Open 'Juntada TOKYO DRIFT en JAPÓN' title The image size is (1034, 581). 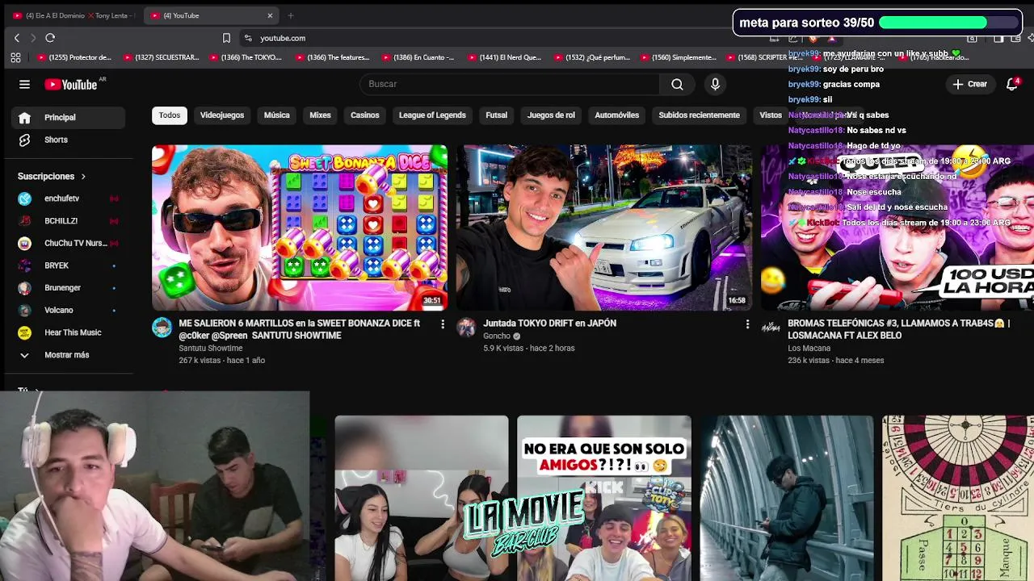(549, 323)
